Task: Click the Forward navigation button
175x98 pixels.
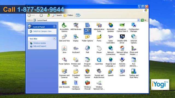Action: tap(41, 15)
